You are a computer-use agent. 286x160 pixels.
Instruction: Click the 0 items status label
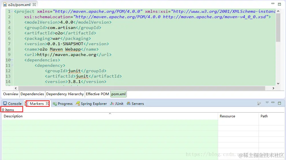tap(8, 110)
